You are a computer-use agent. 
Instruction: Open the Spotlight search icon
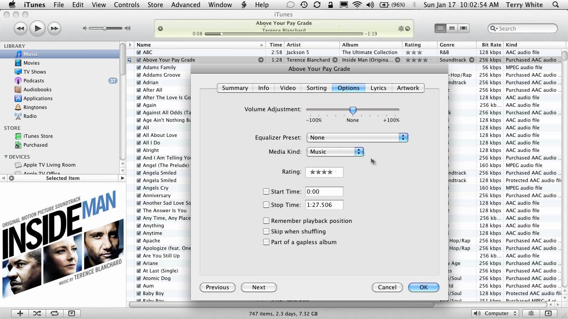(x=556, y=5)
